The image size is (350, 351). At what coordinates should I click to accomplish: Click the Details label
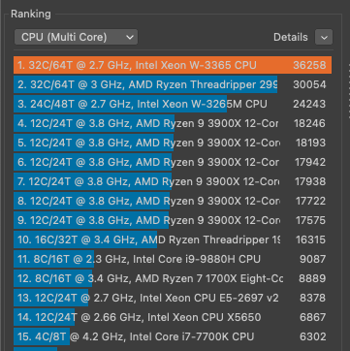pos(291,37)
